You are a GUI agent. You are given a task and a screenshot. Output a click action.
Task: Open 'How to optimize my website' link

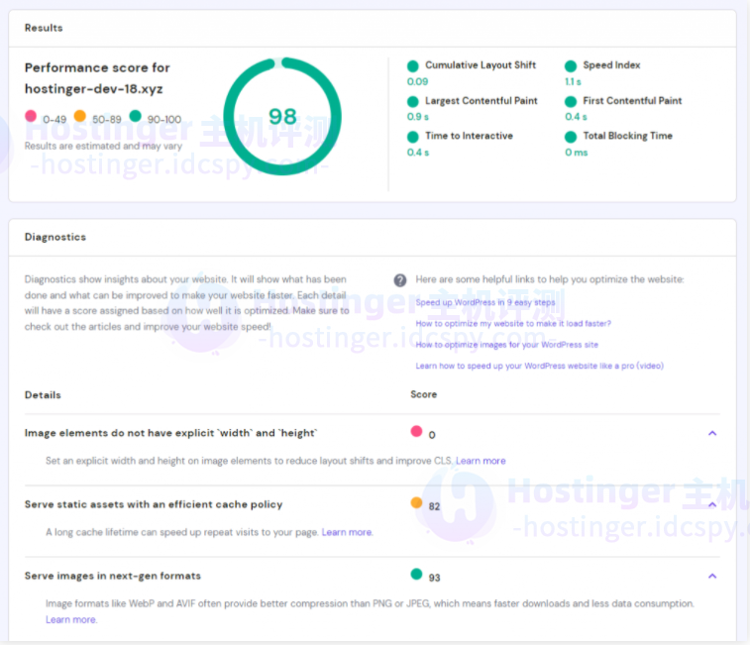pyautogui.click(x=513, y=323)
